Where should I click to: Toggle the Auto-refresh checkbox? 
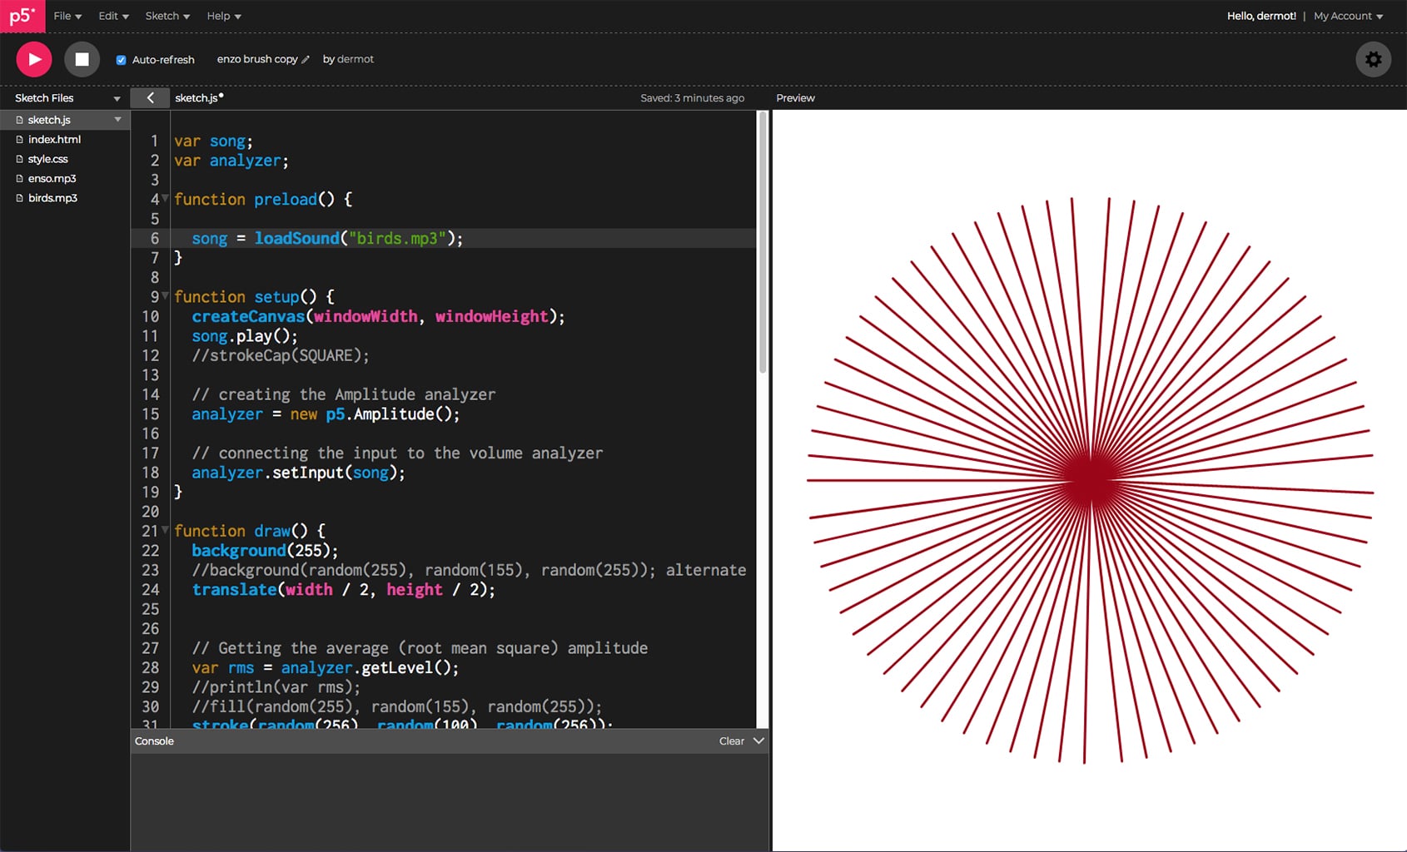[x=122, y=60]
